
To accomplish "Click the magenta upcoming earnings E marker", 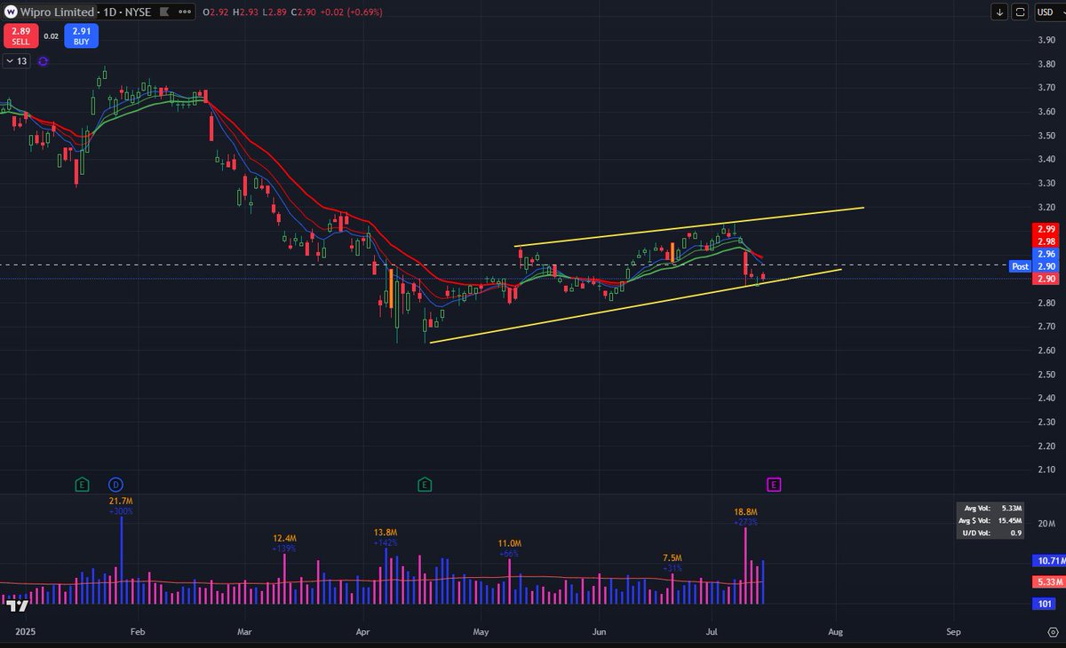I will click(x=774, y=485).
